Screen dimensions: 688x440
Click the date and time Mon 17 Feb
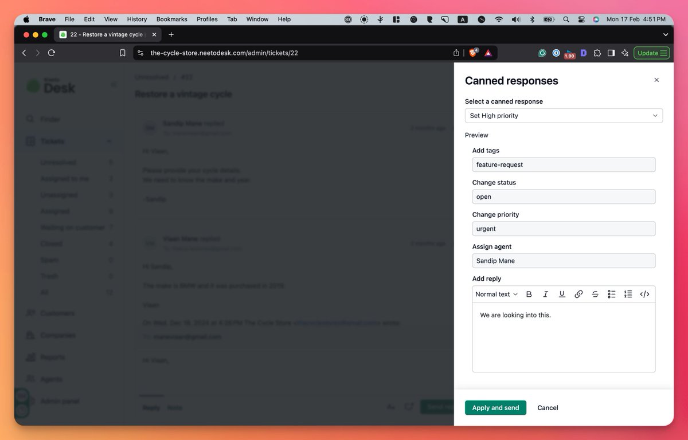click(636, 19)
